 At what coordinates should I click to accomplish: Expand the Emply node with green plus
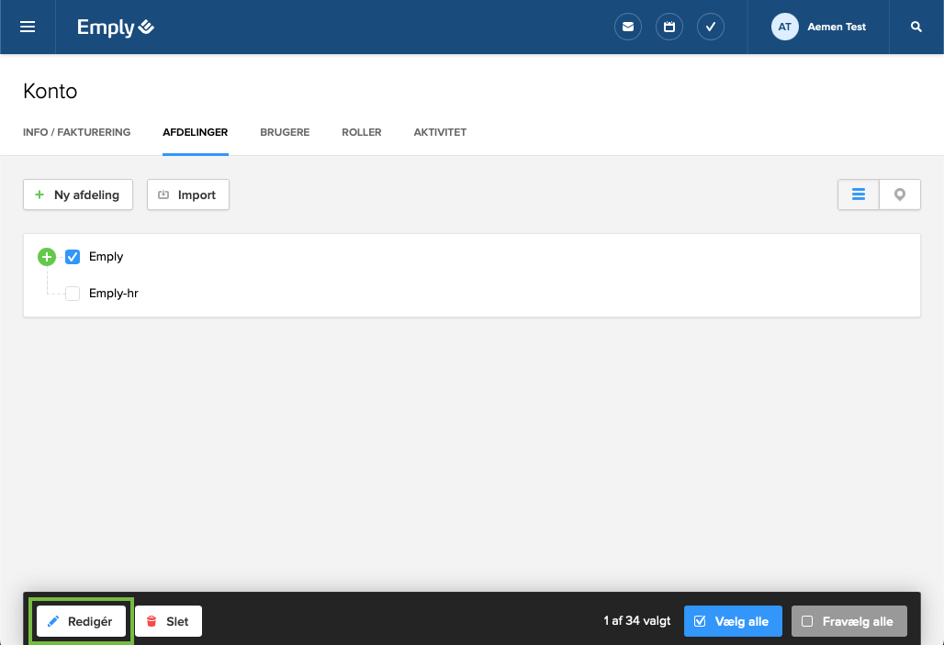click(x=47, y=257)
